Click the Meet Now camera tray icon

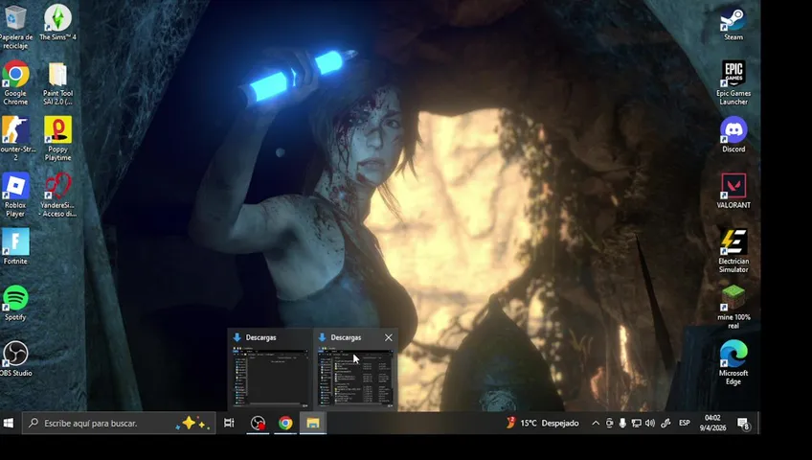click(610, 424)
